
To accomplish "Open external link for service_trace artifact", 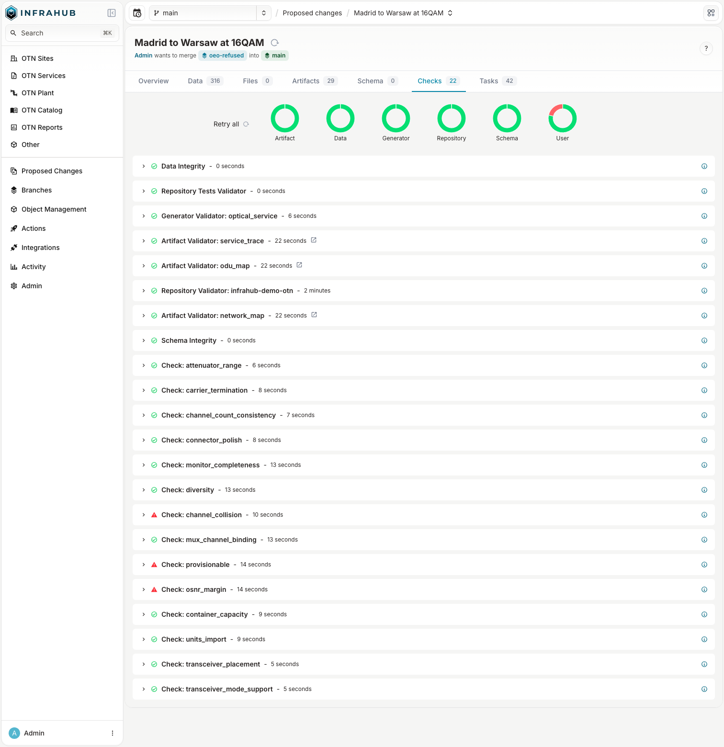I will point(314,240).
